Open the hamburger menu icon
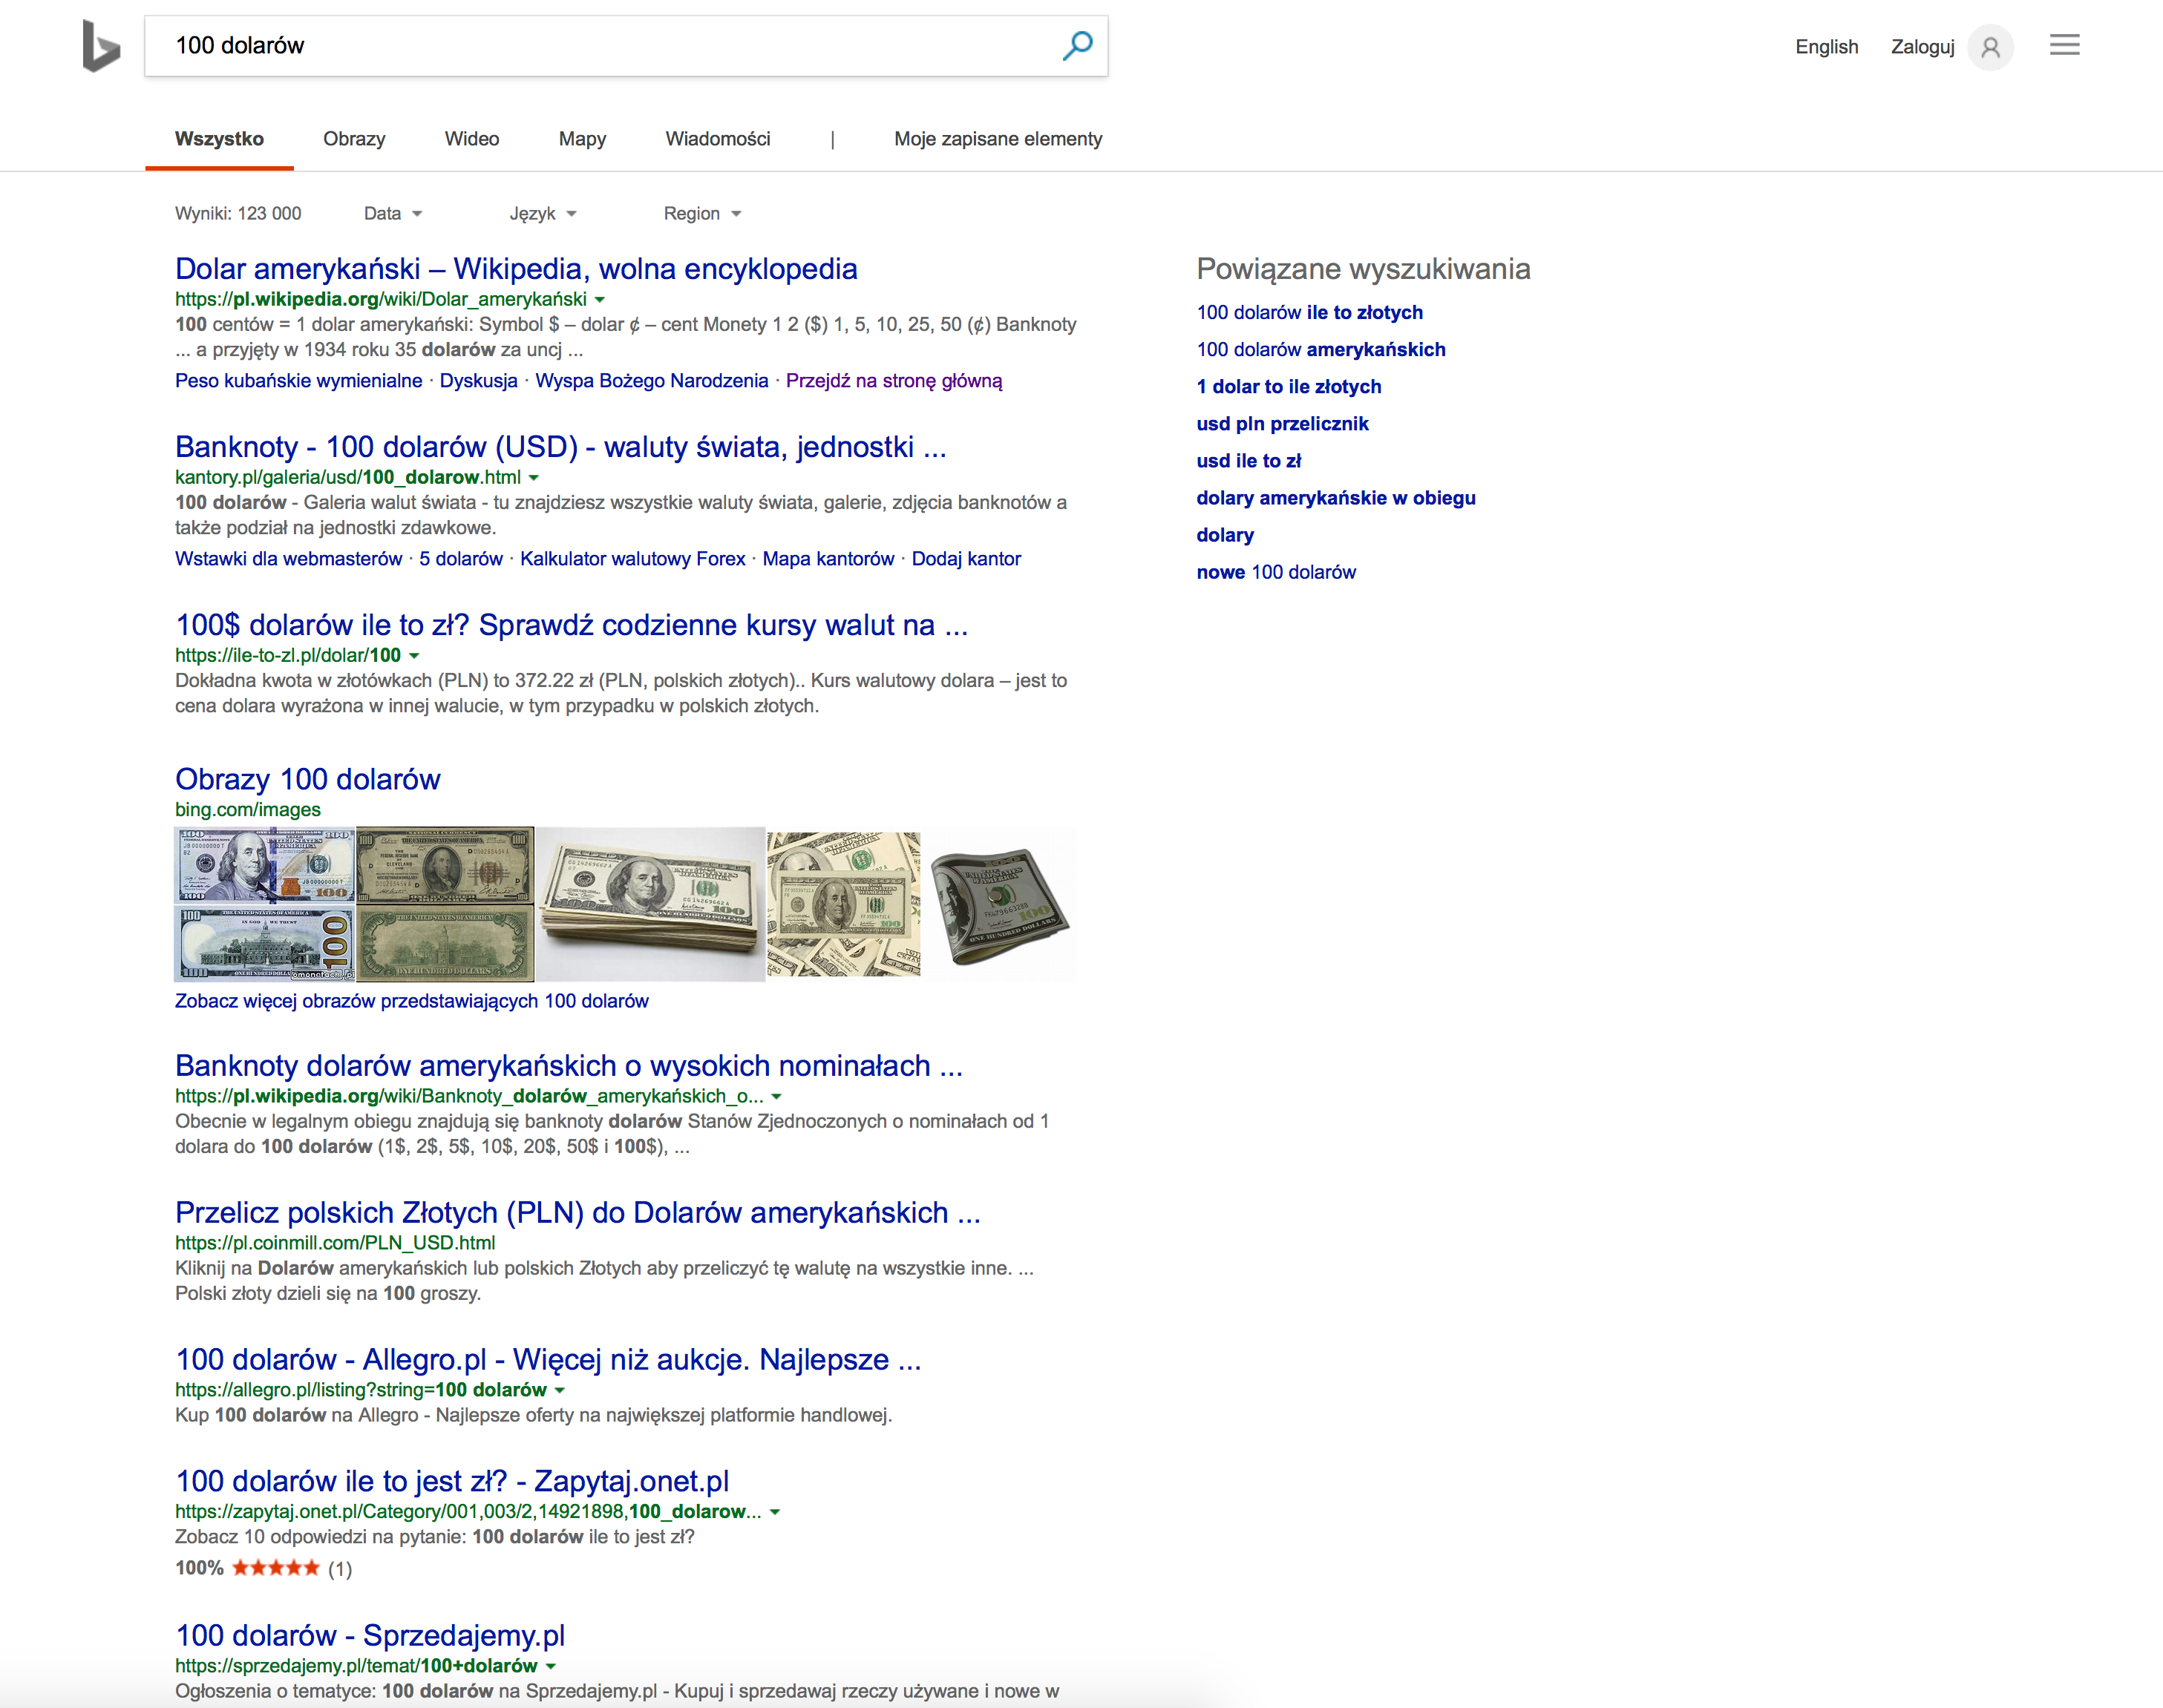 [2064, 45]
